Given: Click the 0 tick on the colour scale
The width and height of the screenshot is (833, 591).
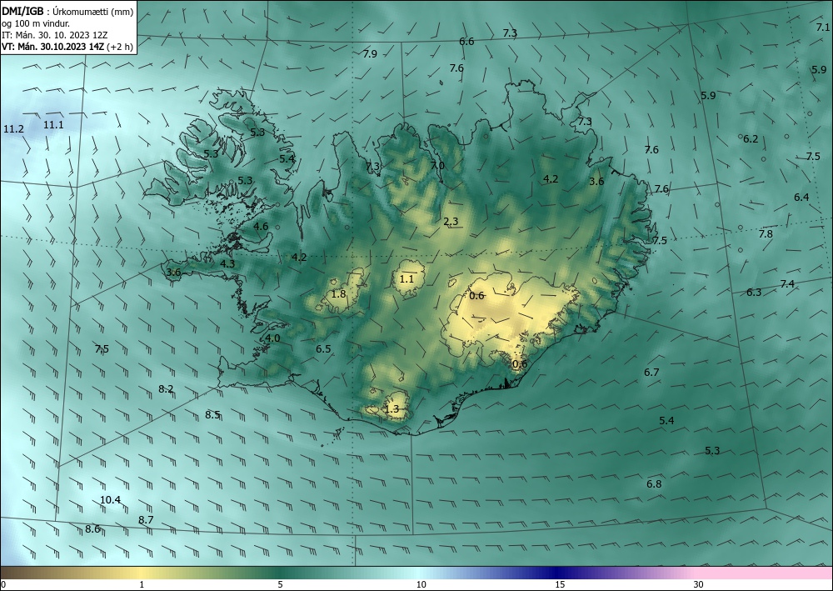Looking at the screenshot, I should click(x=3, y=584).
